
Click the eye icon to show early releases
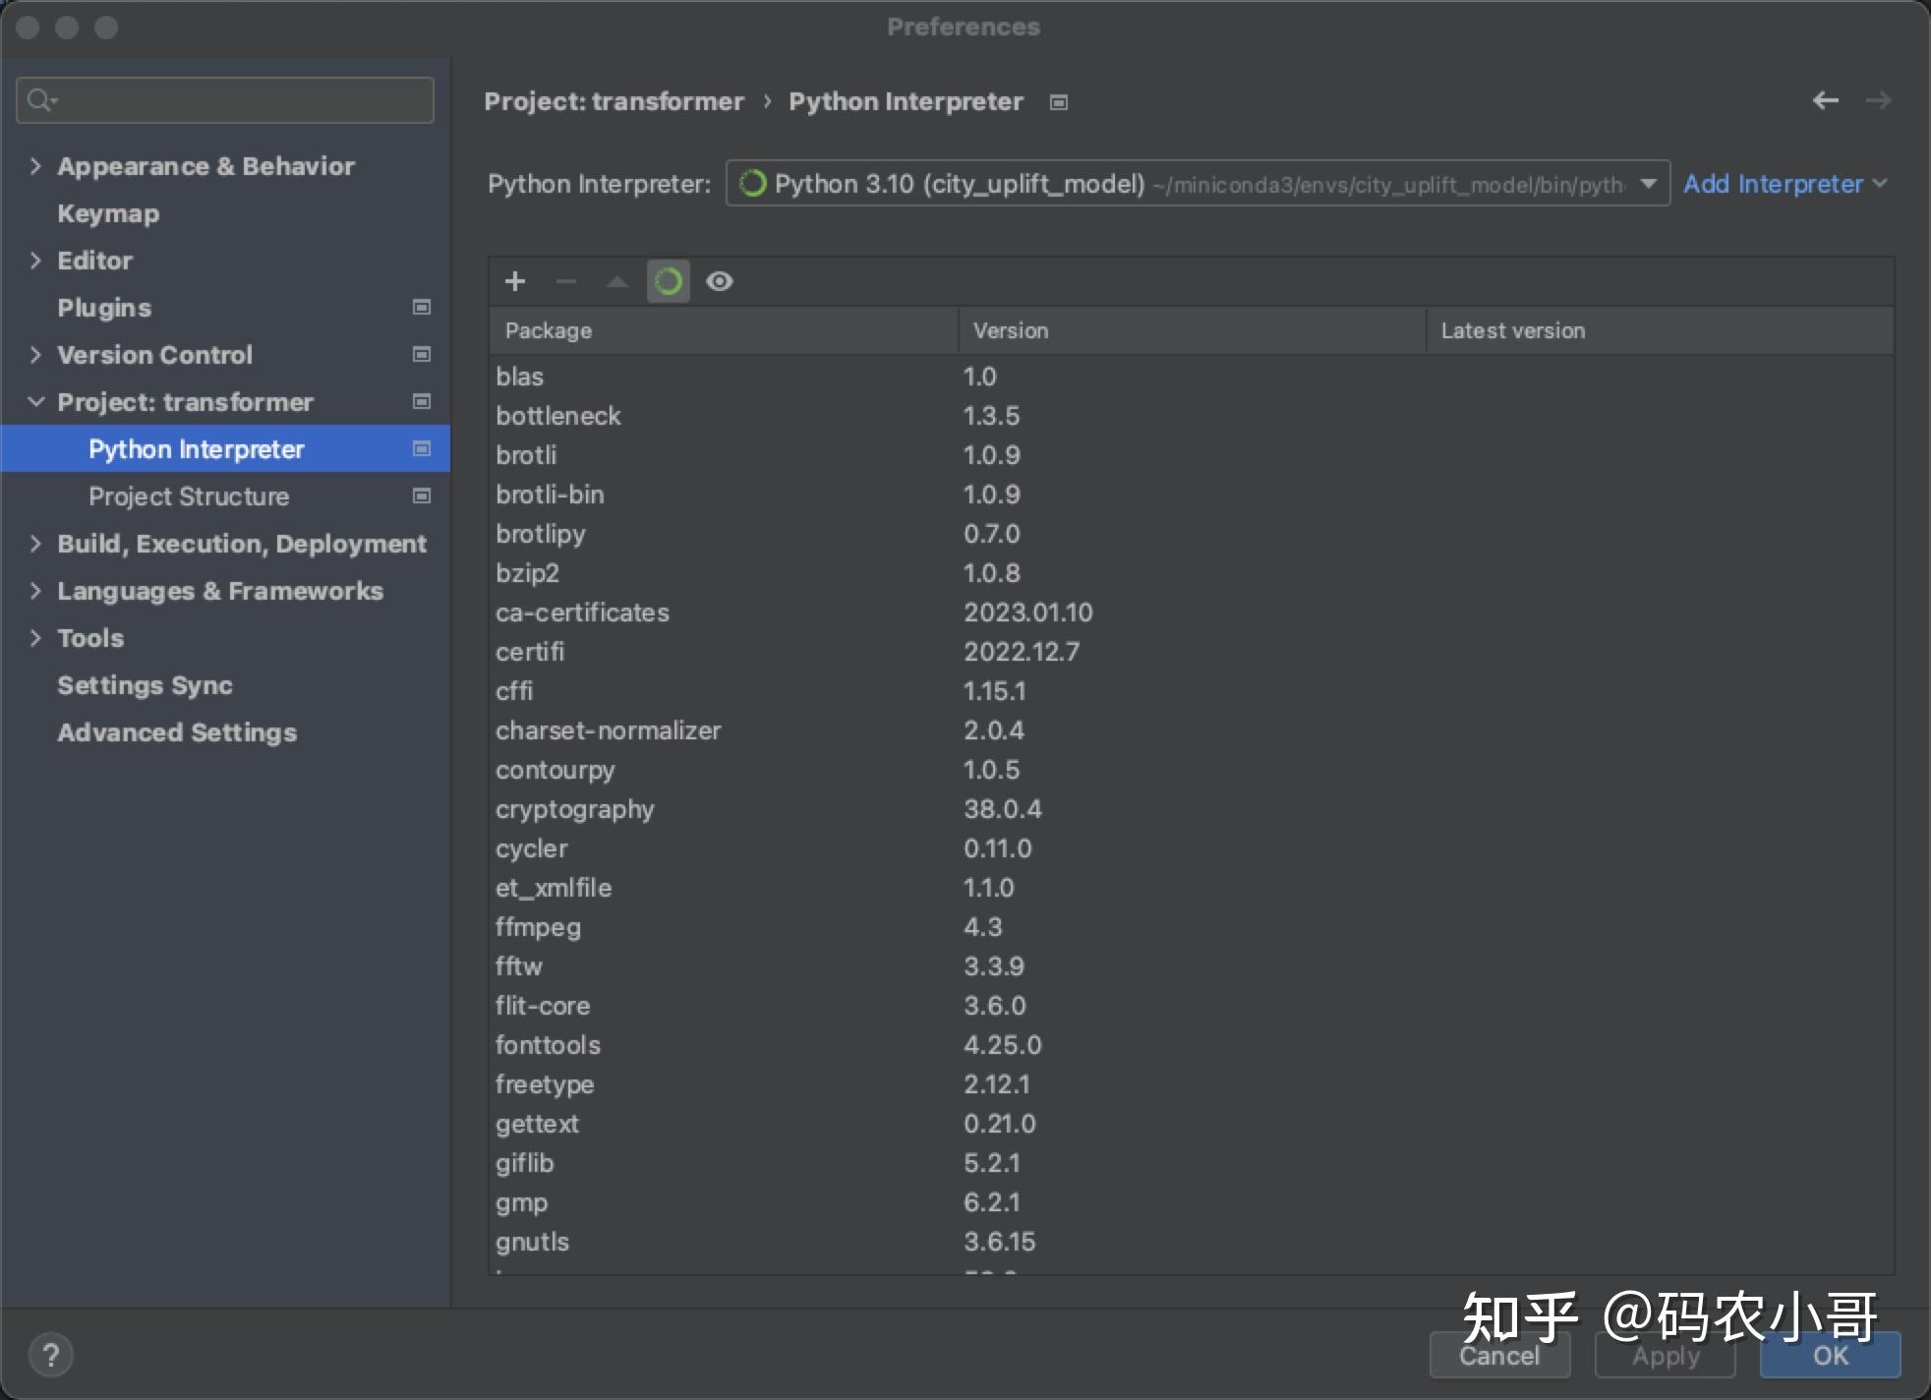point(720,281)
